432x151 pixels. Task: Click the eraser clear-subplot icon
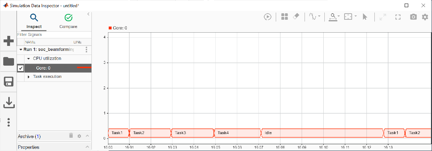[296, 16]
